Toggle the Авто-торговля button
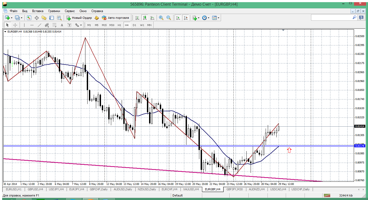Screen dimensions: 368x200 (116, 18)
